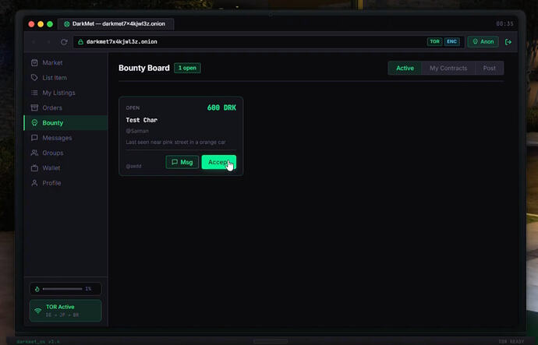Click the Bounty sidebar icon
538x345 pixels.
[x=34, y=123]
